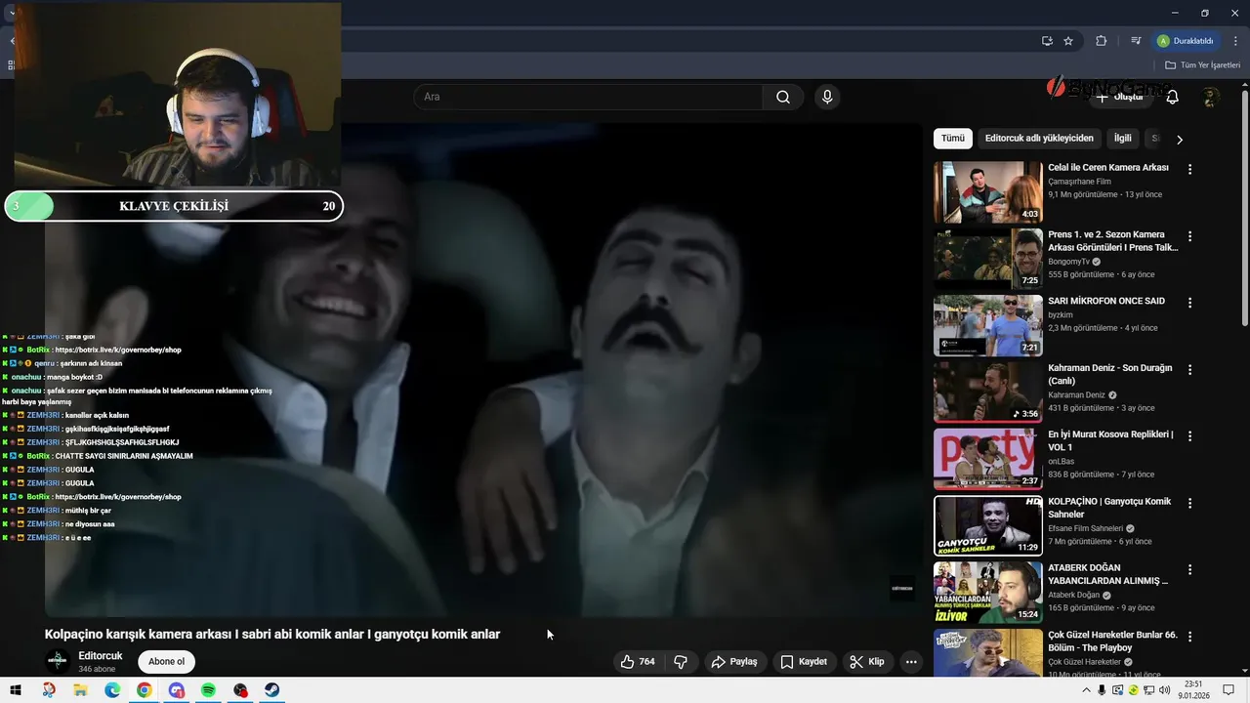This screenshot has height=703, width=1250.
Task: Install app icon in address bar
Action: click(x=1047, y=41)
